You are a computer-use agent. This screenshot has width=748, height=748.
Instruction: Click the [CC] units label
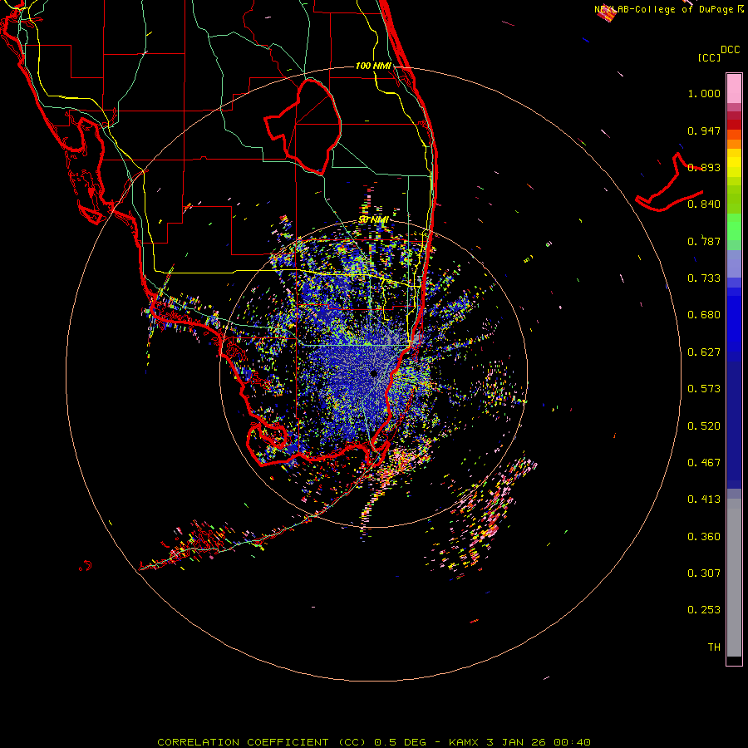(x=709, y=57)
